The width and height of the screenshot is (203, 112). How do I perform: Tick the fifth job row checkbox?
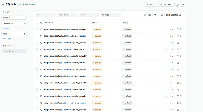[x=37, y=56]
